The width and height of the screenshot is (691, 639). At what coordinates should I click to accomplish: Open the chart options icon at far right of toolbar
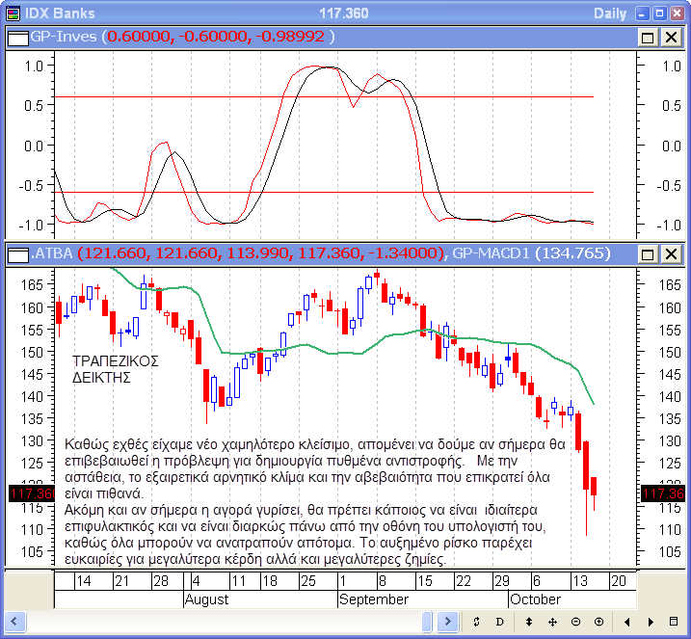click(674, 622)
